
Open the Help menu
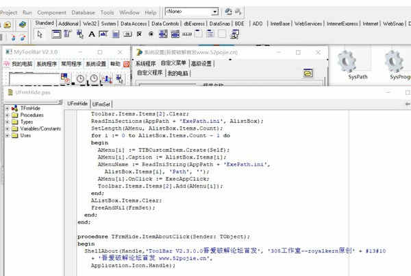[x=151, y=12]
